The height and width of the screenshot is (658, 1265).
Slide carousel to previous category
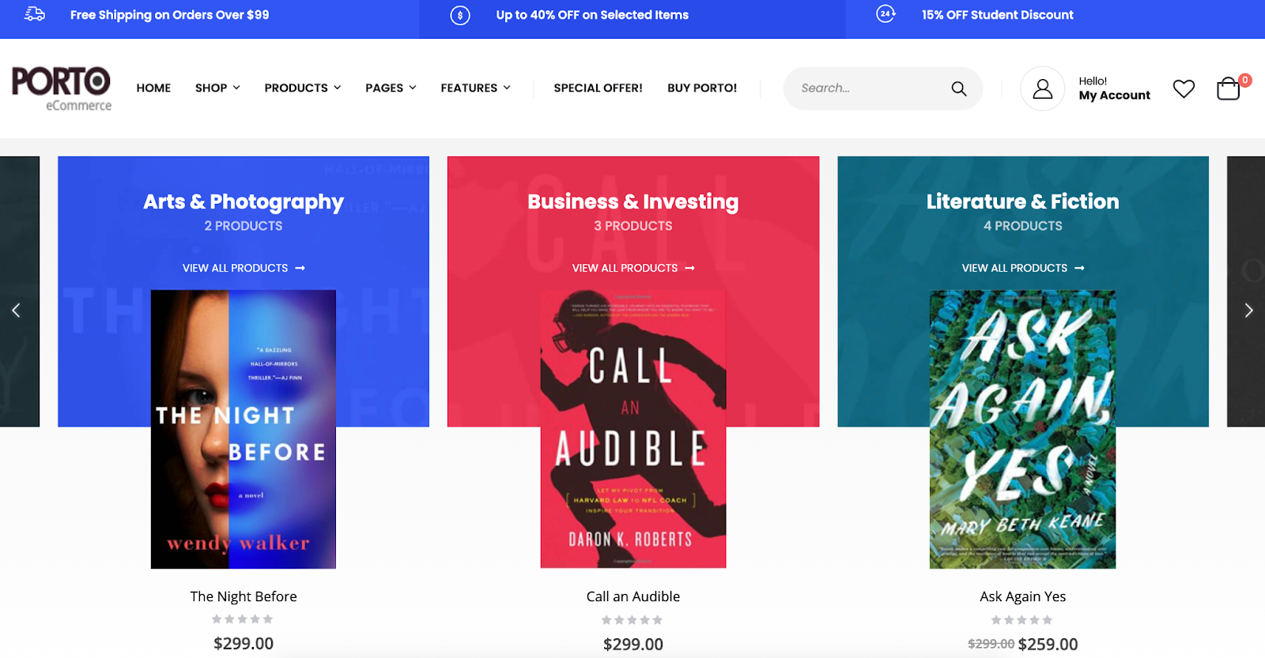pos(16,310)
